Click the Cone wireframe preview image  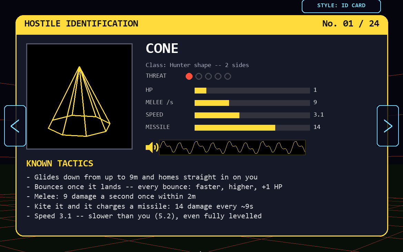[x=80, y=96]
